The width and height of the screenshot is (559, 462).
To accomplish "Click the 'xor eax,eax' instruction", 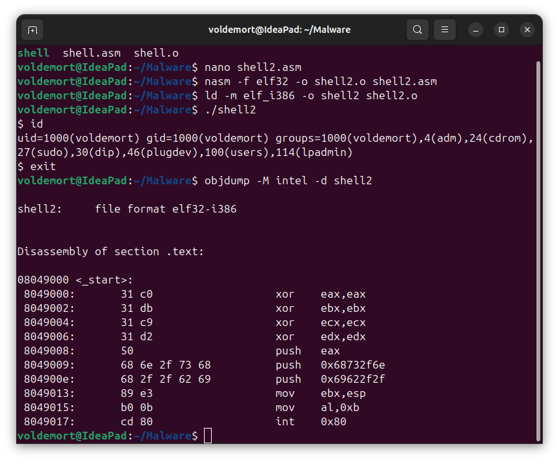I will 321,294.
